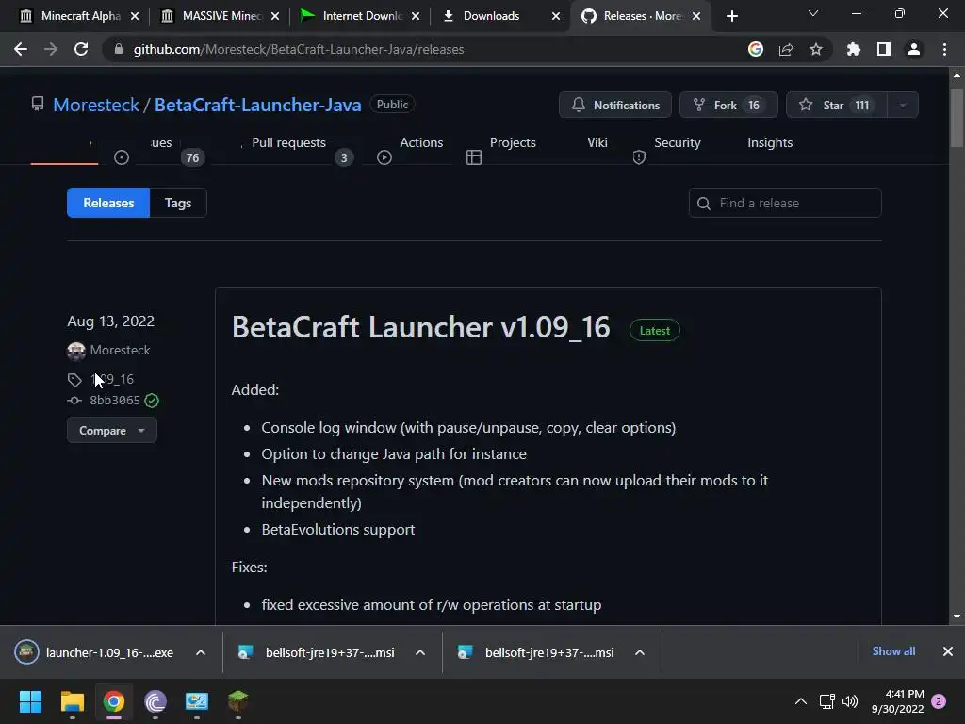Reload the GitHub releases page
Image resolution: width=965 pixels, height=724 pixels.
coord(81,49)
